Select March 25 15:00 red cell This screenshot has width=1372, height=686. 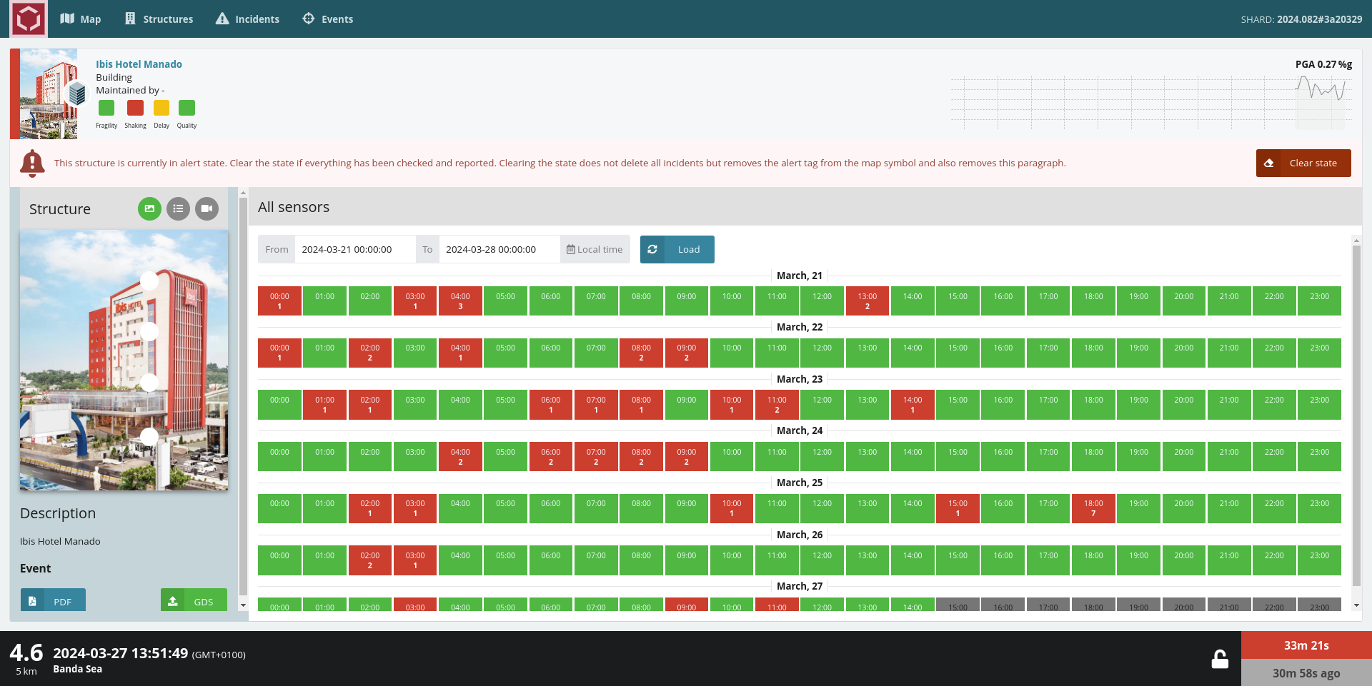click(958, 508)
